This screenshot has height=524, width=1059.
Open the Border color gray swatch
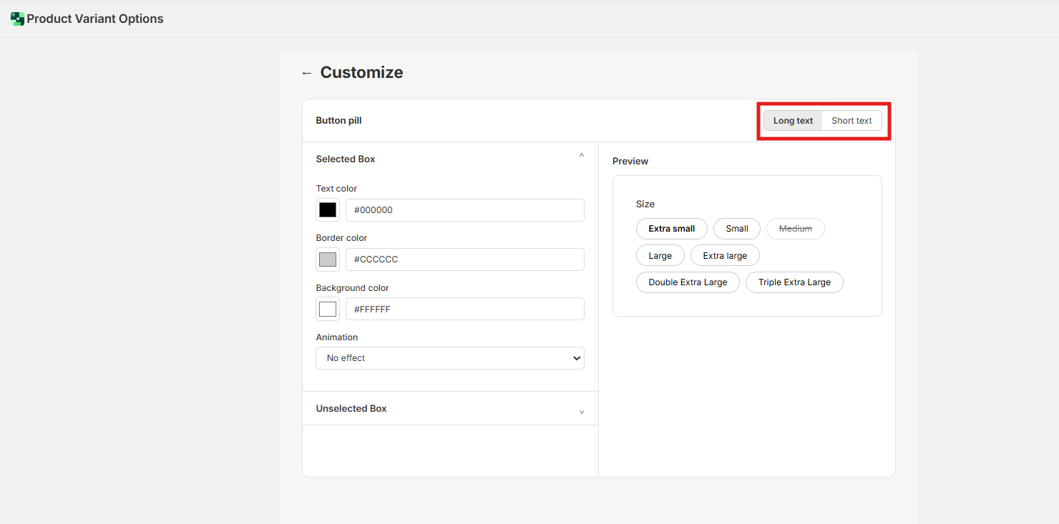[x=328, y=259]
